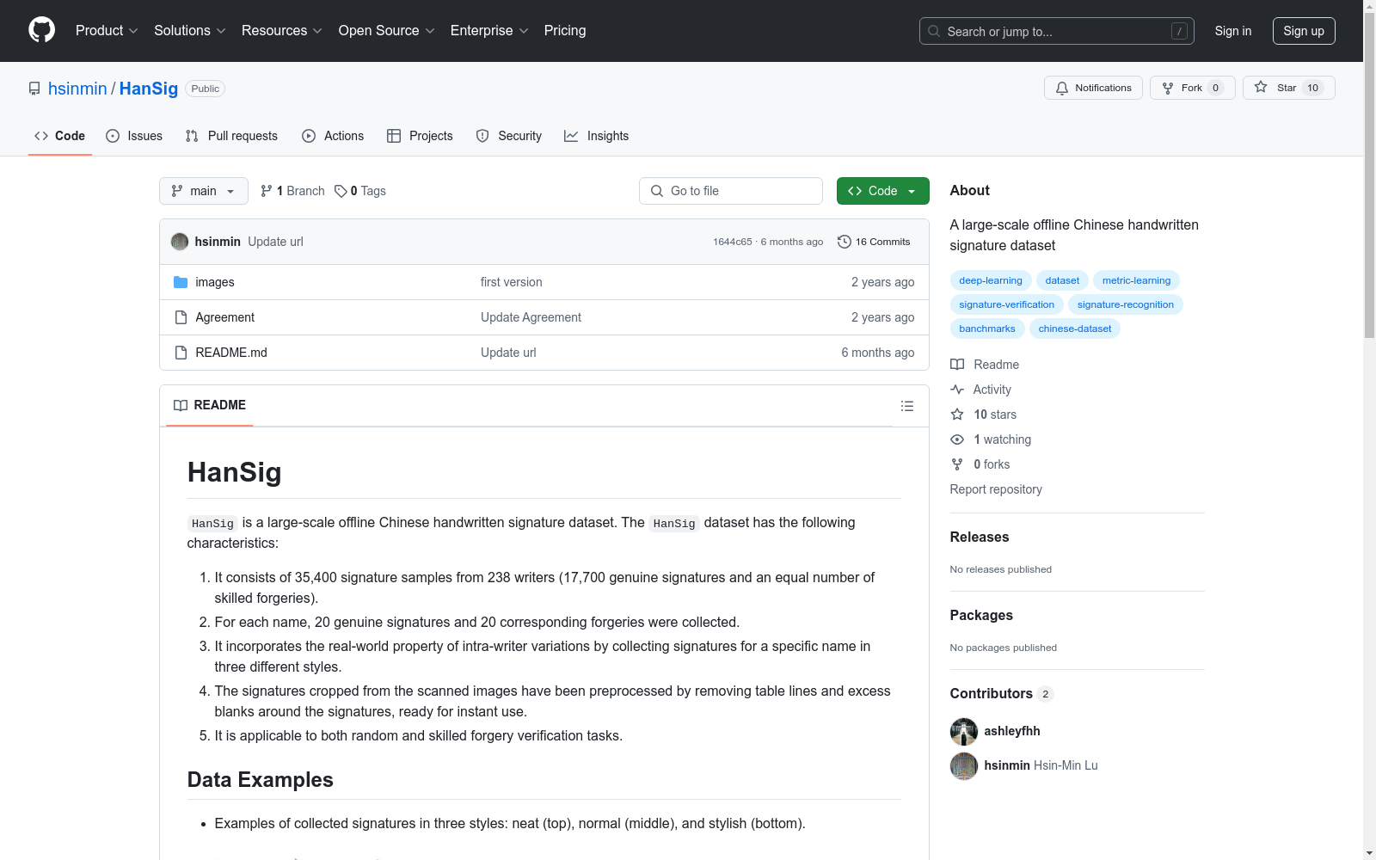Switch to the Insights tab
The height and width of the screenshot is (860, 1376).
[596, 136]
